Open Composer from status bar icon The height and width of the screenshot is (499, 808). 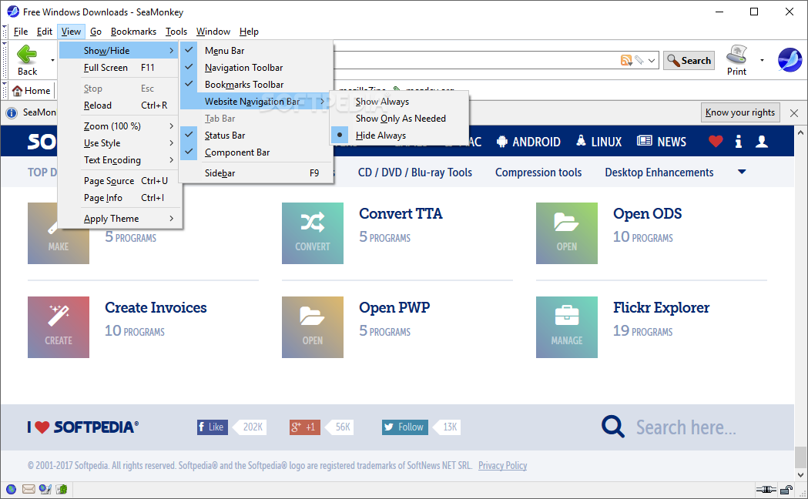coord(45,489)
